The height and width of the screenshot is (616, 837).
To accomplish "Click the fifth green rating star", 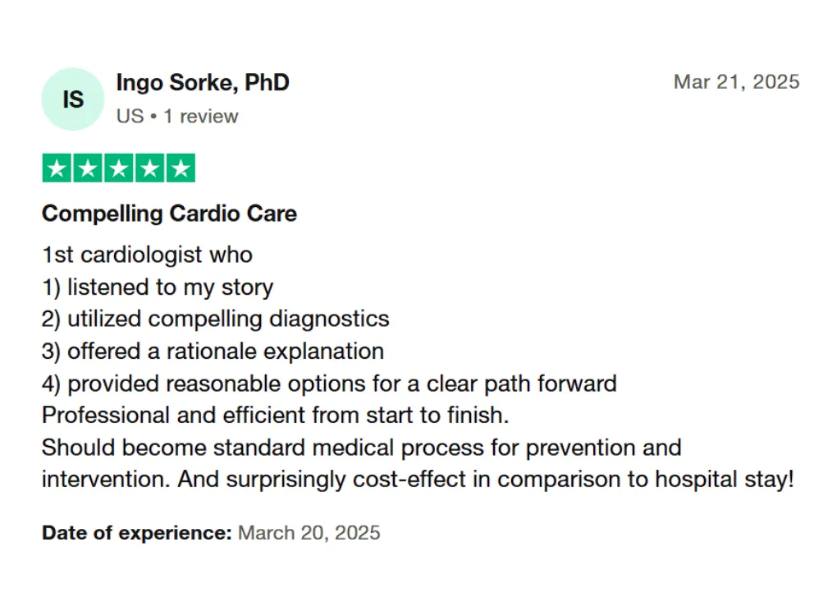I will [181, 168].
